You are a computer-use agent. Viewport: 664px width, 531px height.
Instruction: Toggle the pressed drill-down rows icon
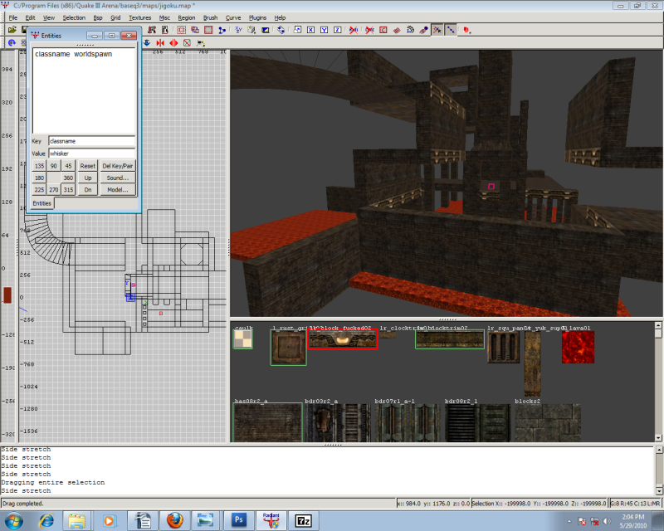click(451, 30)
